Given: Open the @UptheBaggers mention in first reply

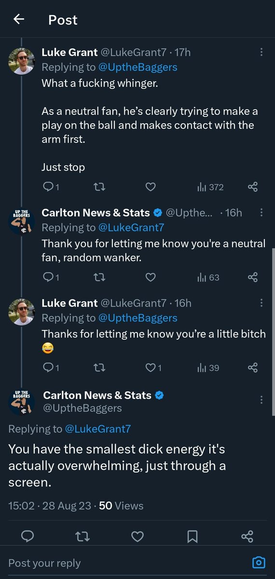Looking at the screenshot, I should click(138, 67).
